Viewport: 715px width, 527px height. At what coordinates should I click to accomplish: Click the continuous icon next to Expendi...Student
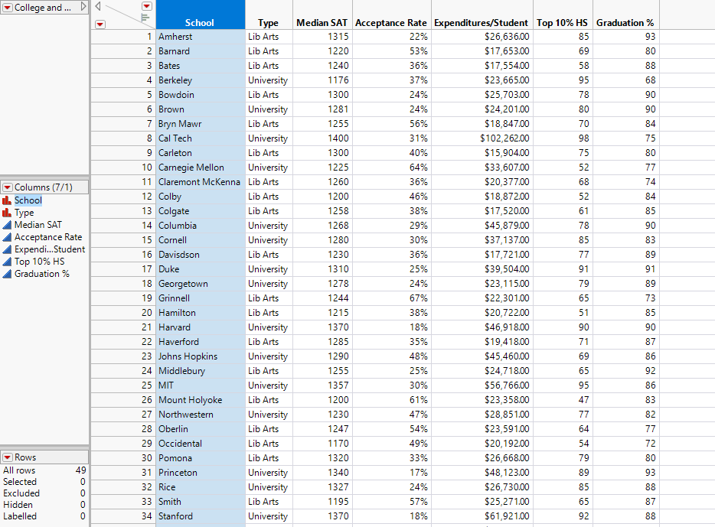pos(7,249)
